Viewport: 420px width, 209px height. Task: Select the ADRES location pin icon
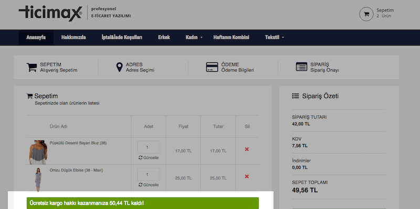tap(120, 68)
